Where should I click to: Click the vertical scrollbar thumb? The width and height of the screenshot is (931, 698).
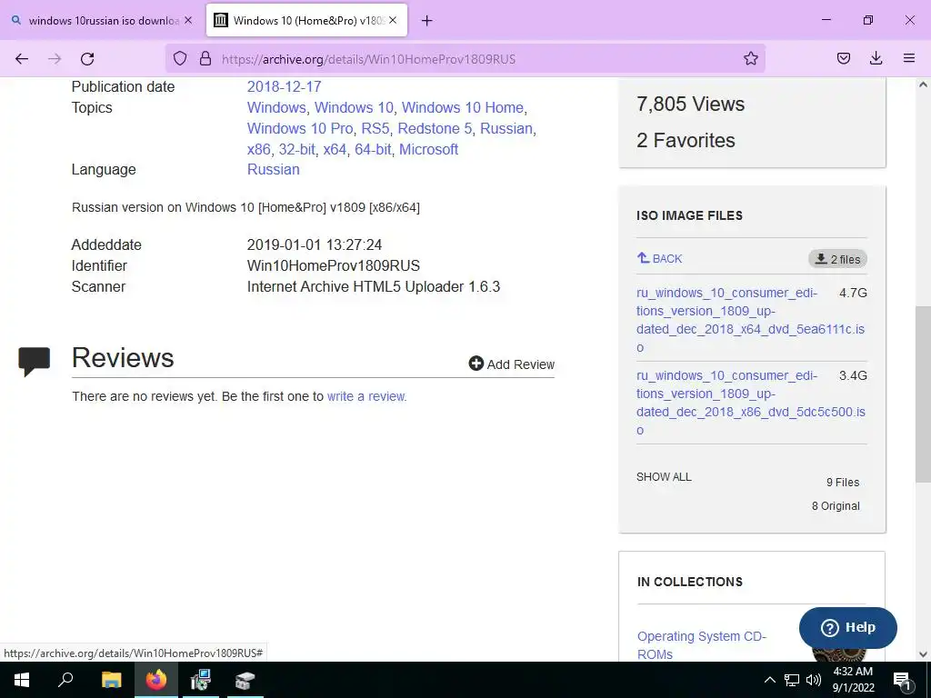tap(923, 394)
